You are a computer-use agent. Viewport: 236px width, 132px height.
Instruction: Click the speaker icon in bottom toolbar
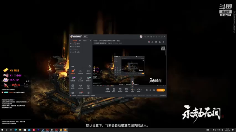(138, 90)
